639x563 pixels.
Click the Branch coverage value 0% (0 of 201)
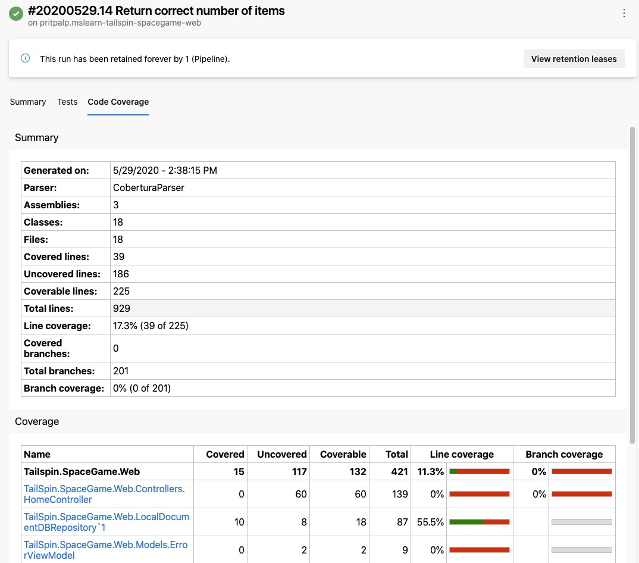click(142, 388)
